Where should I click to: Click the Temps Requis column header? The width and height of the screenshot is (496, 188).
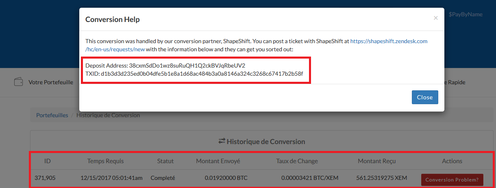(105, 161)
